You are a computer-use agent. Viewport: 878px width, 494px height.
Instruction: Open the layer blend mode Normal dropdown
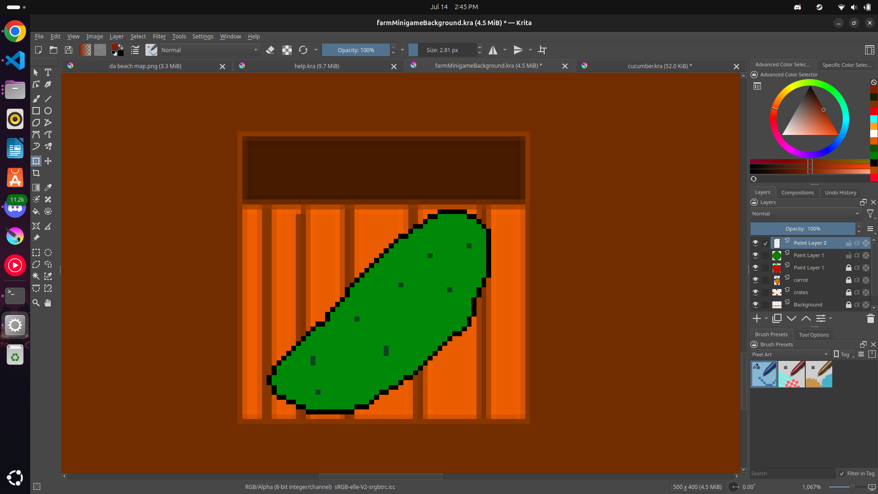pyautogui.click(x=805, y=214)
